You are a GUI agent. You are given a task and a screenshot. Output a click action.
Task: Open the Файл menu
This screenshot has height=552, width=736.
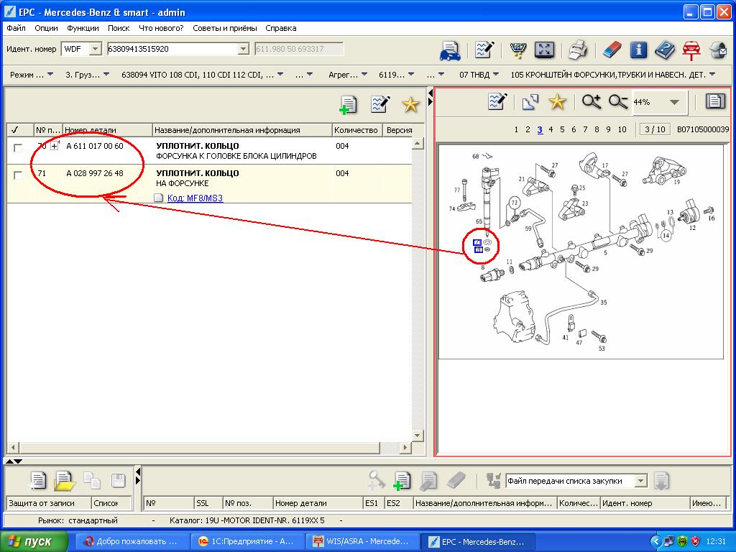16,28
